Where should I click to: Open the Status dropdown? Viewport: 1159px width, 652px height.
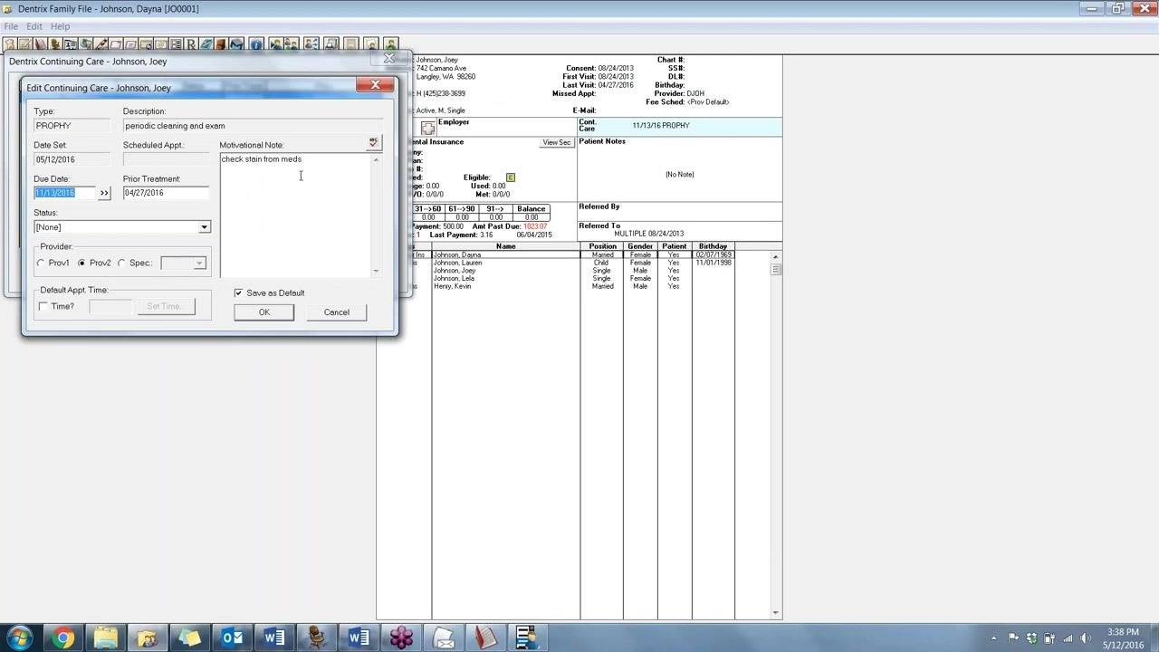[x=204, y=227]
